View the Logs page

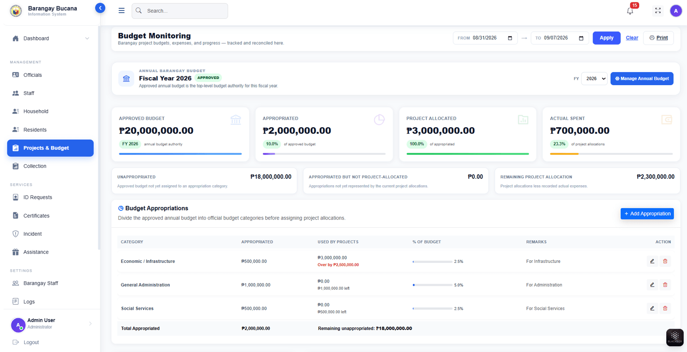click(x=50, y=302)
